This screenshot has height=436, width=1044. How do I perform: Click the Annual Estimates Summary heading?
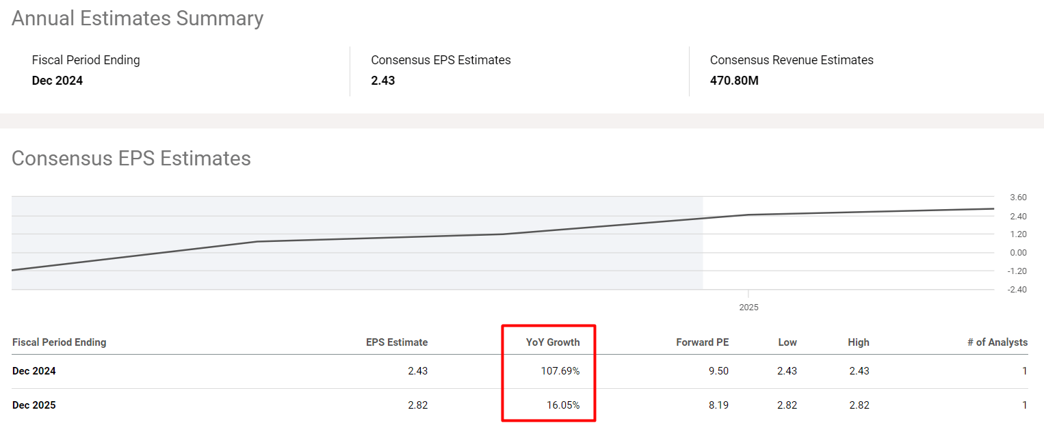coord(137,18)
